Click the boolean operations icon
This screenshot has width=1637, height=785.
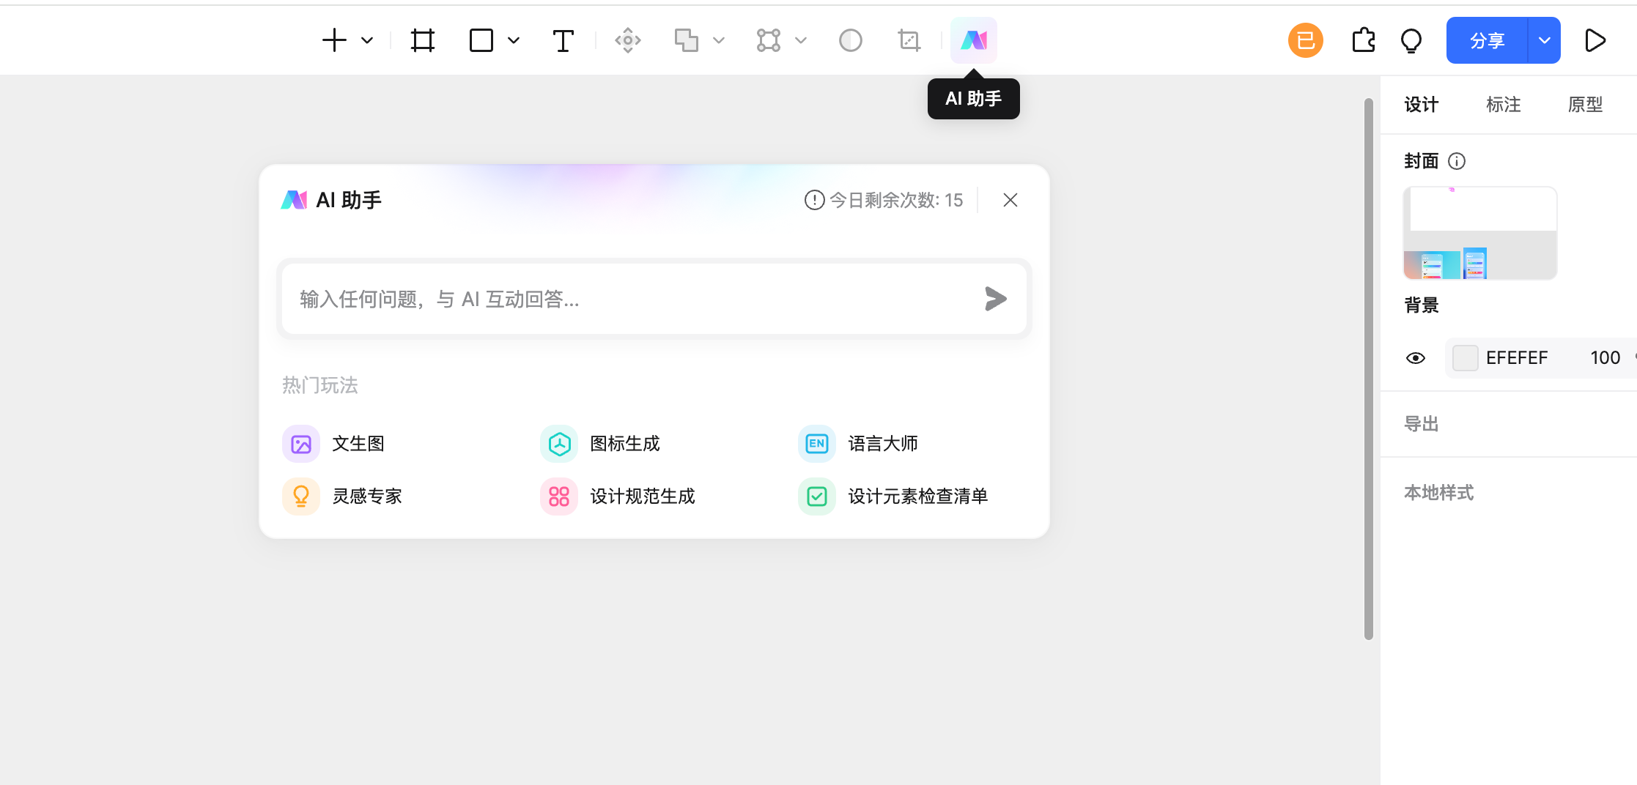(x=687, y=40)
